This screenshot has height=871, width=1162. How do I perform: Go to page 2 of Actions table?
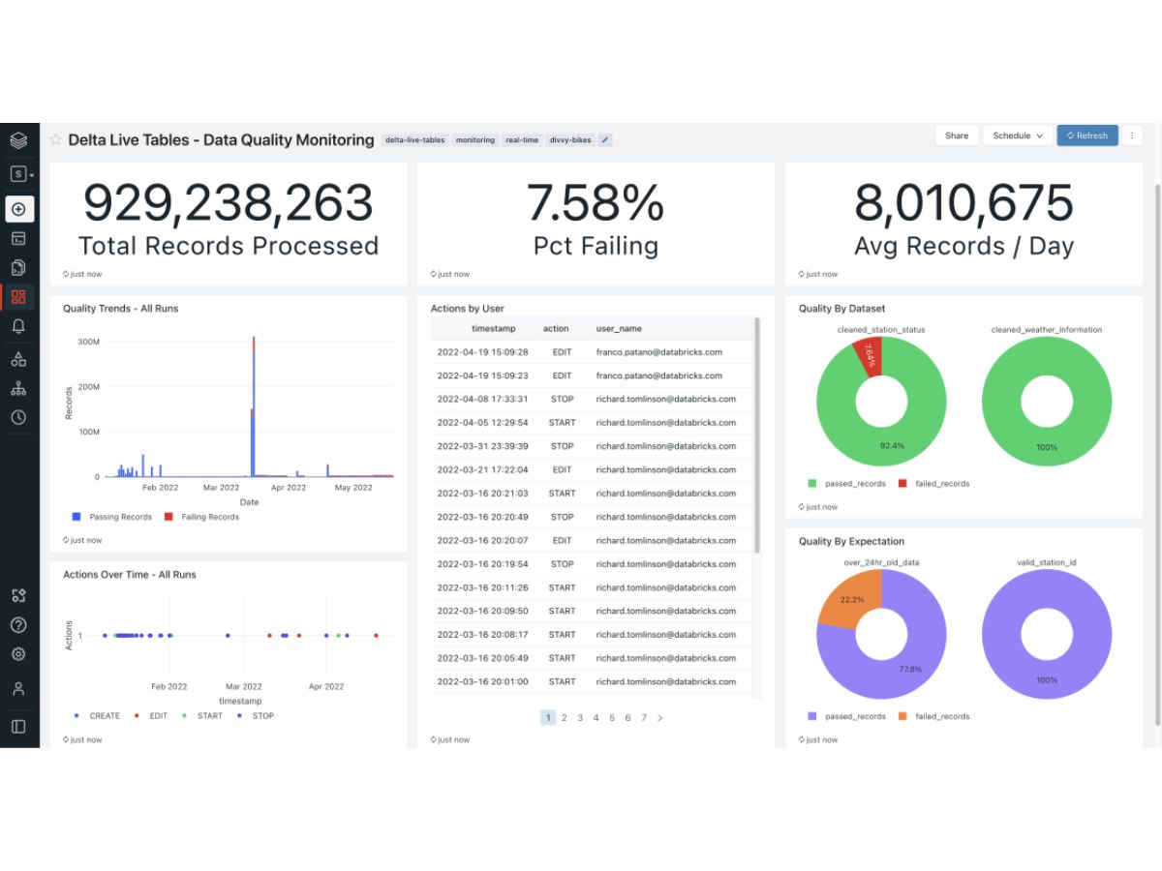pyautogui.click(x=565, y=717)
